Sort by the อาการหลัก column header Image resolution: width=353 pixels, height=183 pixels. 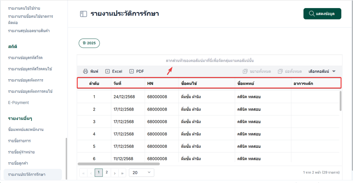(x=315, y=83)
